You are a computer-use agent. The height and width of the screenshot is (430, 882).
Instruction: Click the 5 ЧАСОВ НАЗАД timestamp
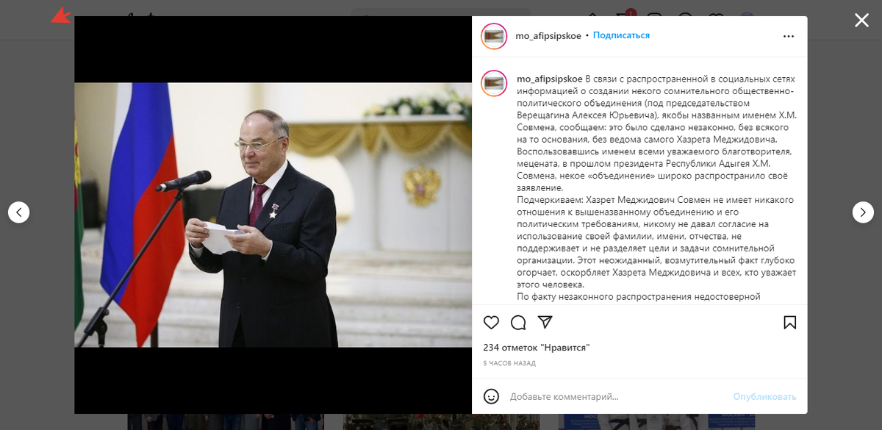(509, 363)
